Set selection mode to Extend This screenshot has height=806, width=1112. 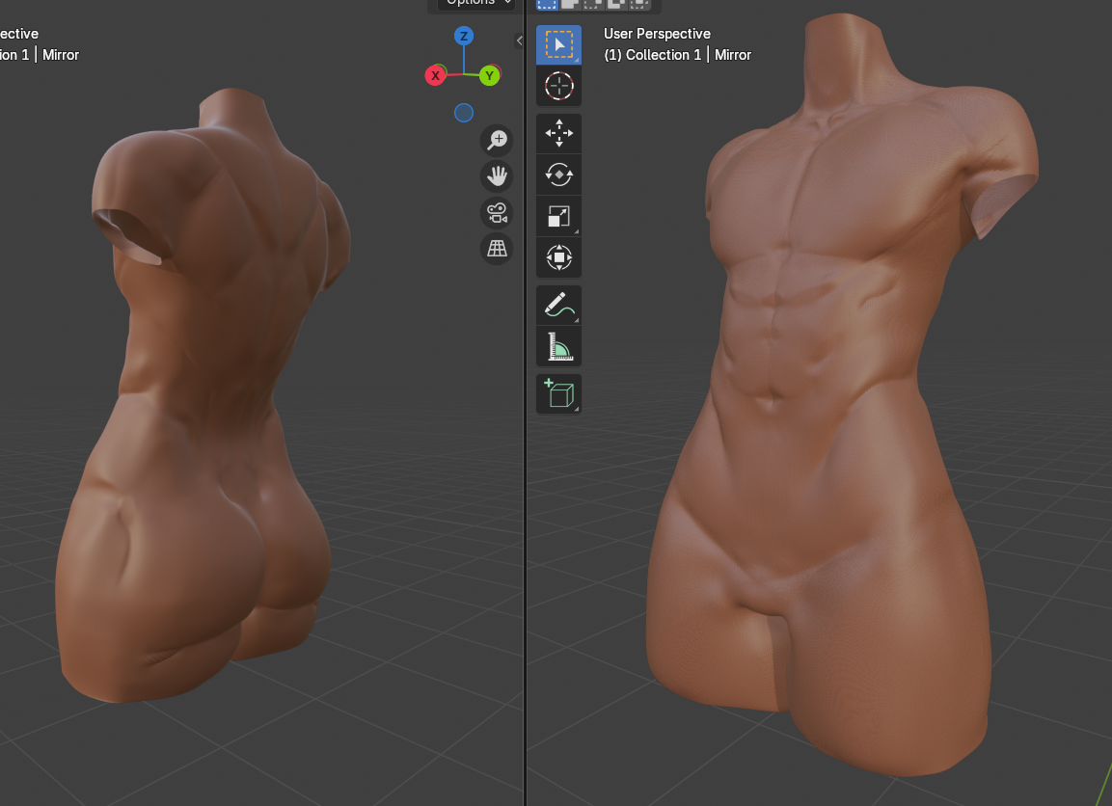tap(570, 4)
